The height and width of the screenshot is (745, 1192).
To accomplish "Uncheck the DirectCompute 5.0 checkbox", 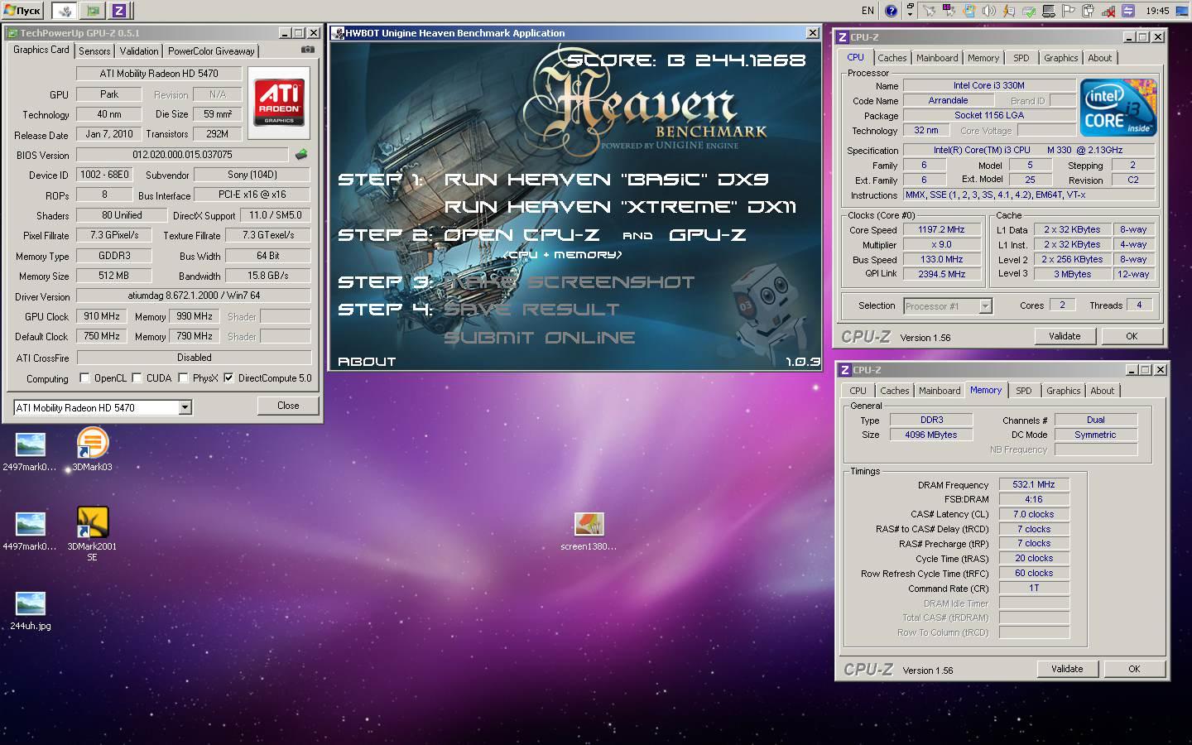I will tap(228, 378).
